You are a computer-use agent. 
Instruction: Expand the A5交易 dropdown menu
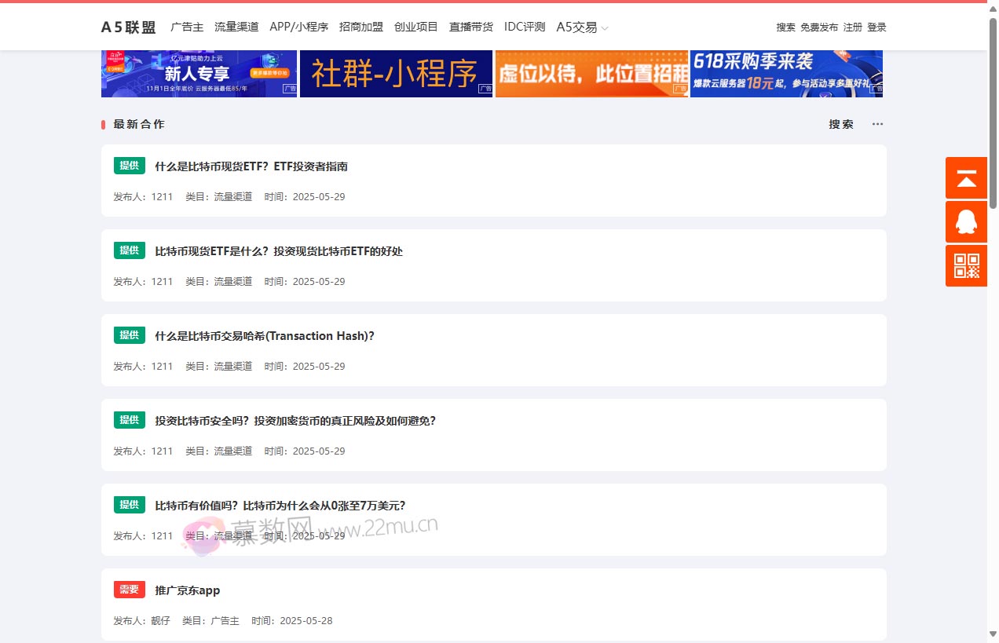pyautogui.click(x=580, y=27)
